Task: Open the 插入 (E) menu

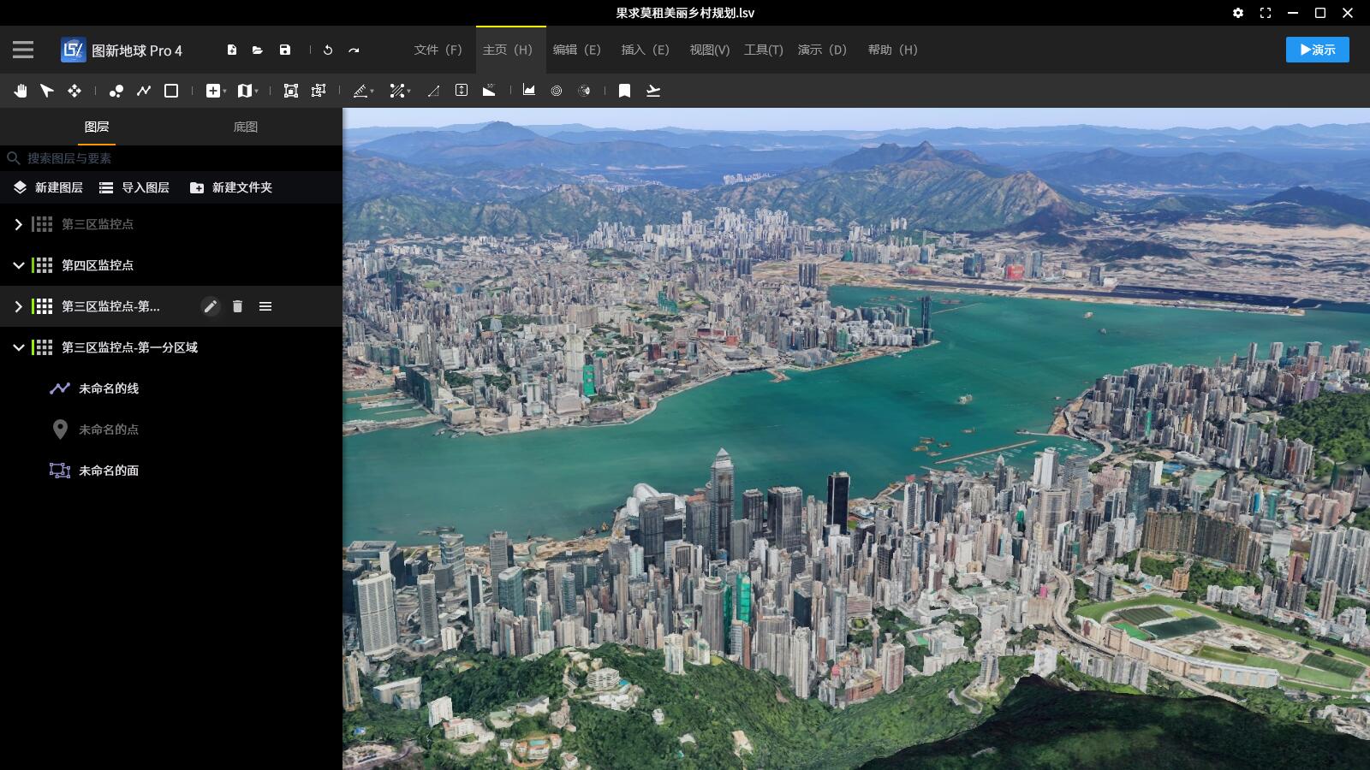Action: click(645, 50)
